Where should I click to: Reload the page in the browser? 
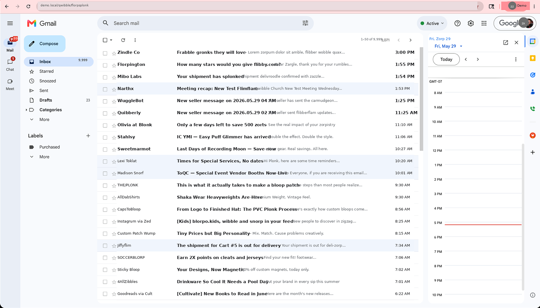(29, 6)
